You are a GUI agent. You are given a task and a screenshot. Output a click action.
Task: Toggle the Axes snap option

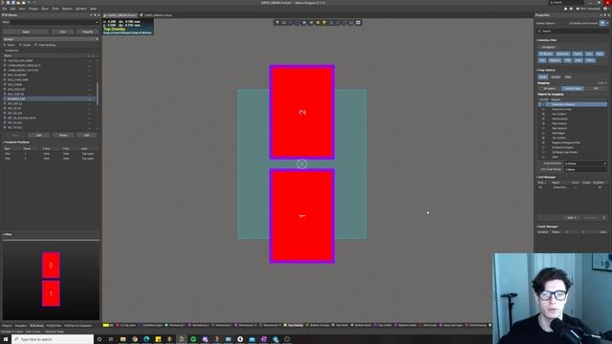pos(568,76)
